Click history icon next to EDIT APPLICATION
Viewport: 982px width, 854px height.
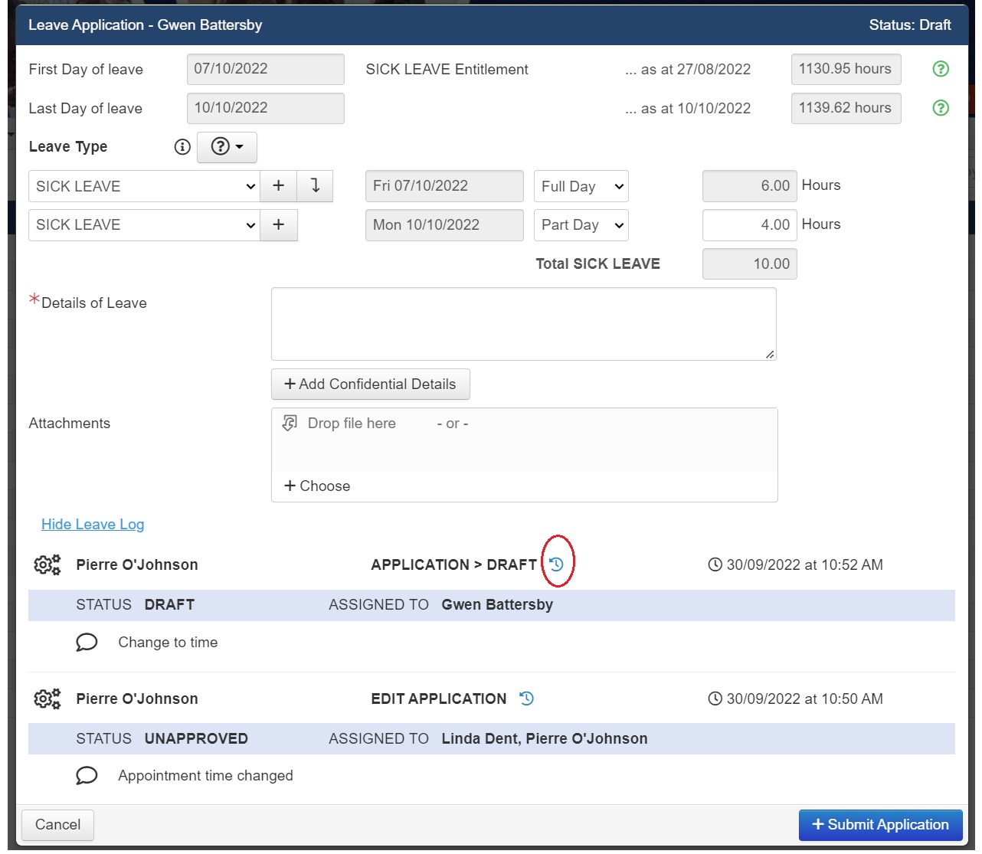pos(527,699)
